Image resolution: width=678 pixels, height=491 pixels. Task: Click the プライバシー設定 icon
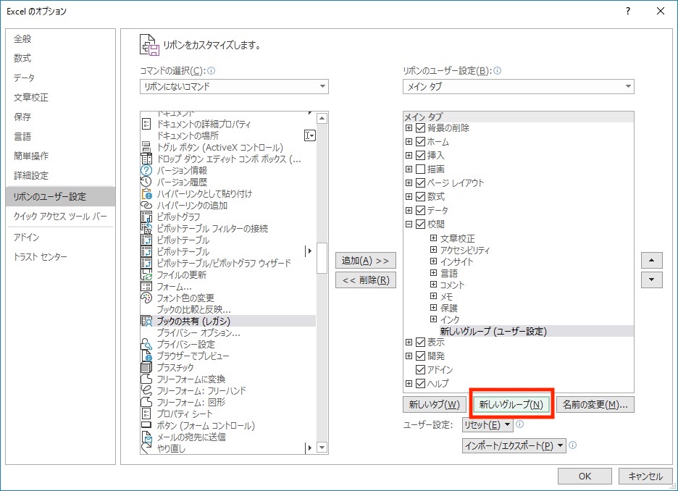(x=146, y=345)
